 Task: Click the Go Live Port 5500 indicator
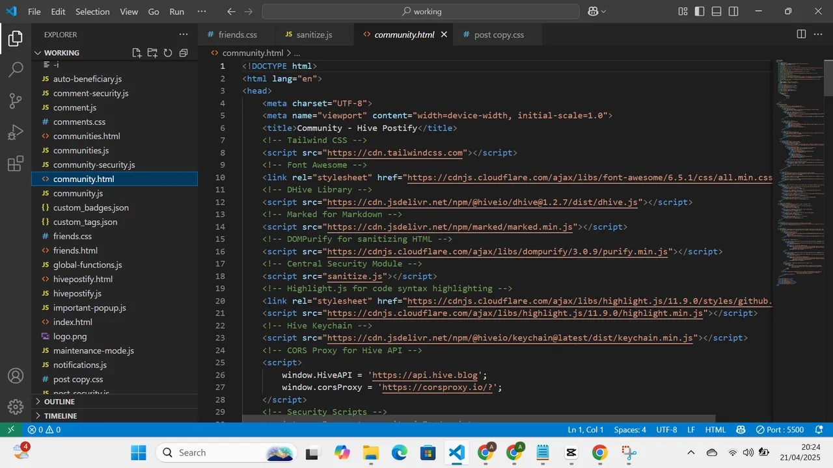point(780,430)
